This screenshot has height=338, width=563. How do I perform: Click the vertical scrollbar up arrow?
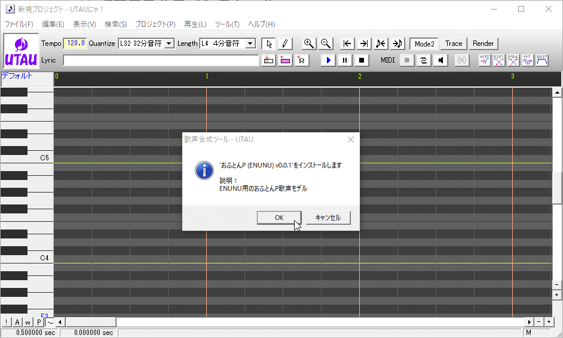click(557, 92)
